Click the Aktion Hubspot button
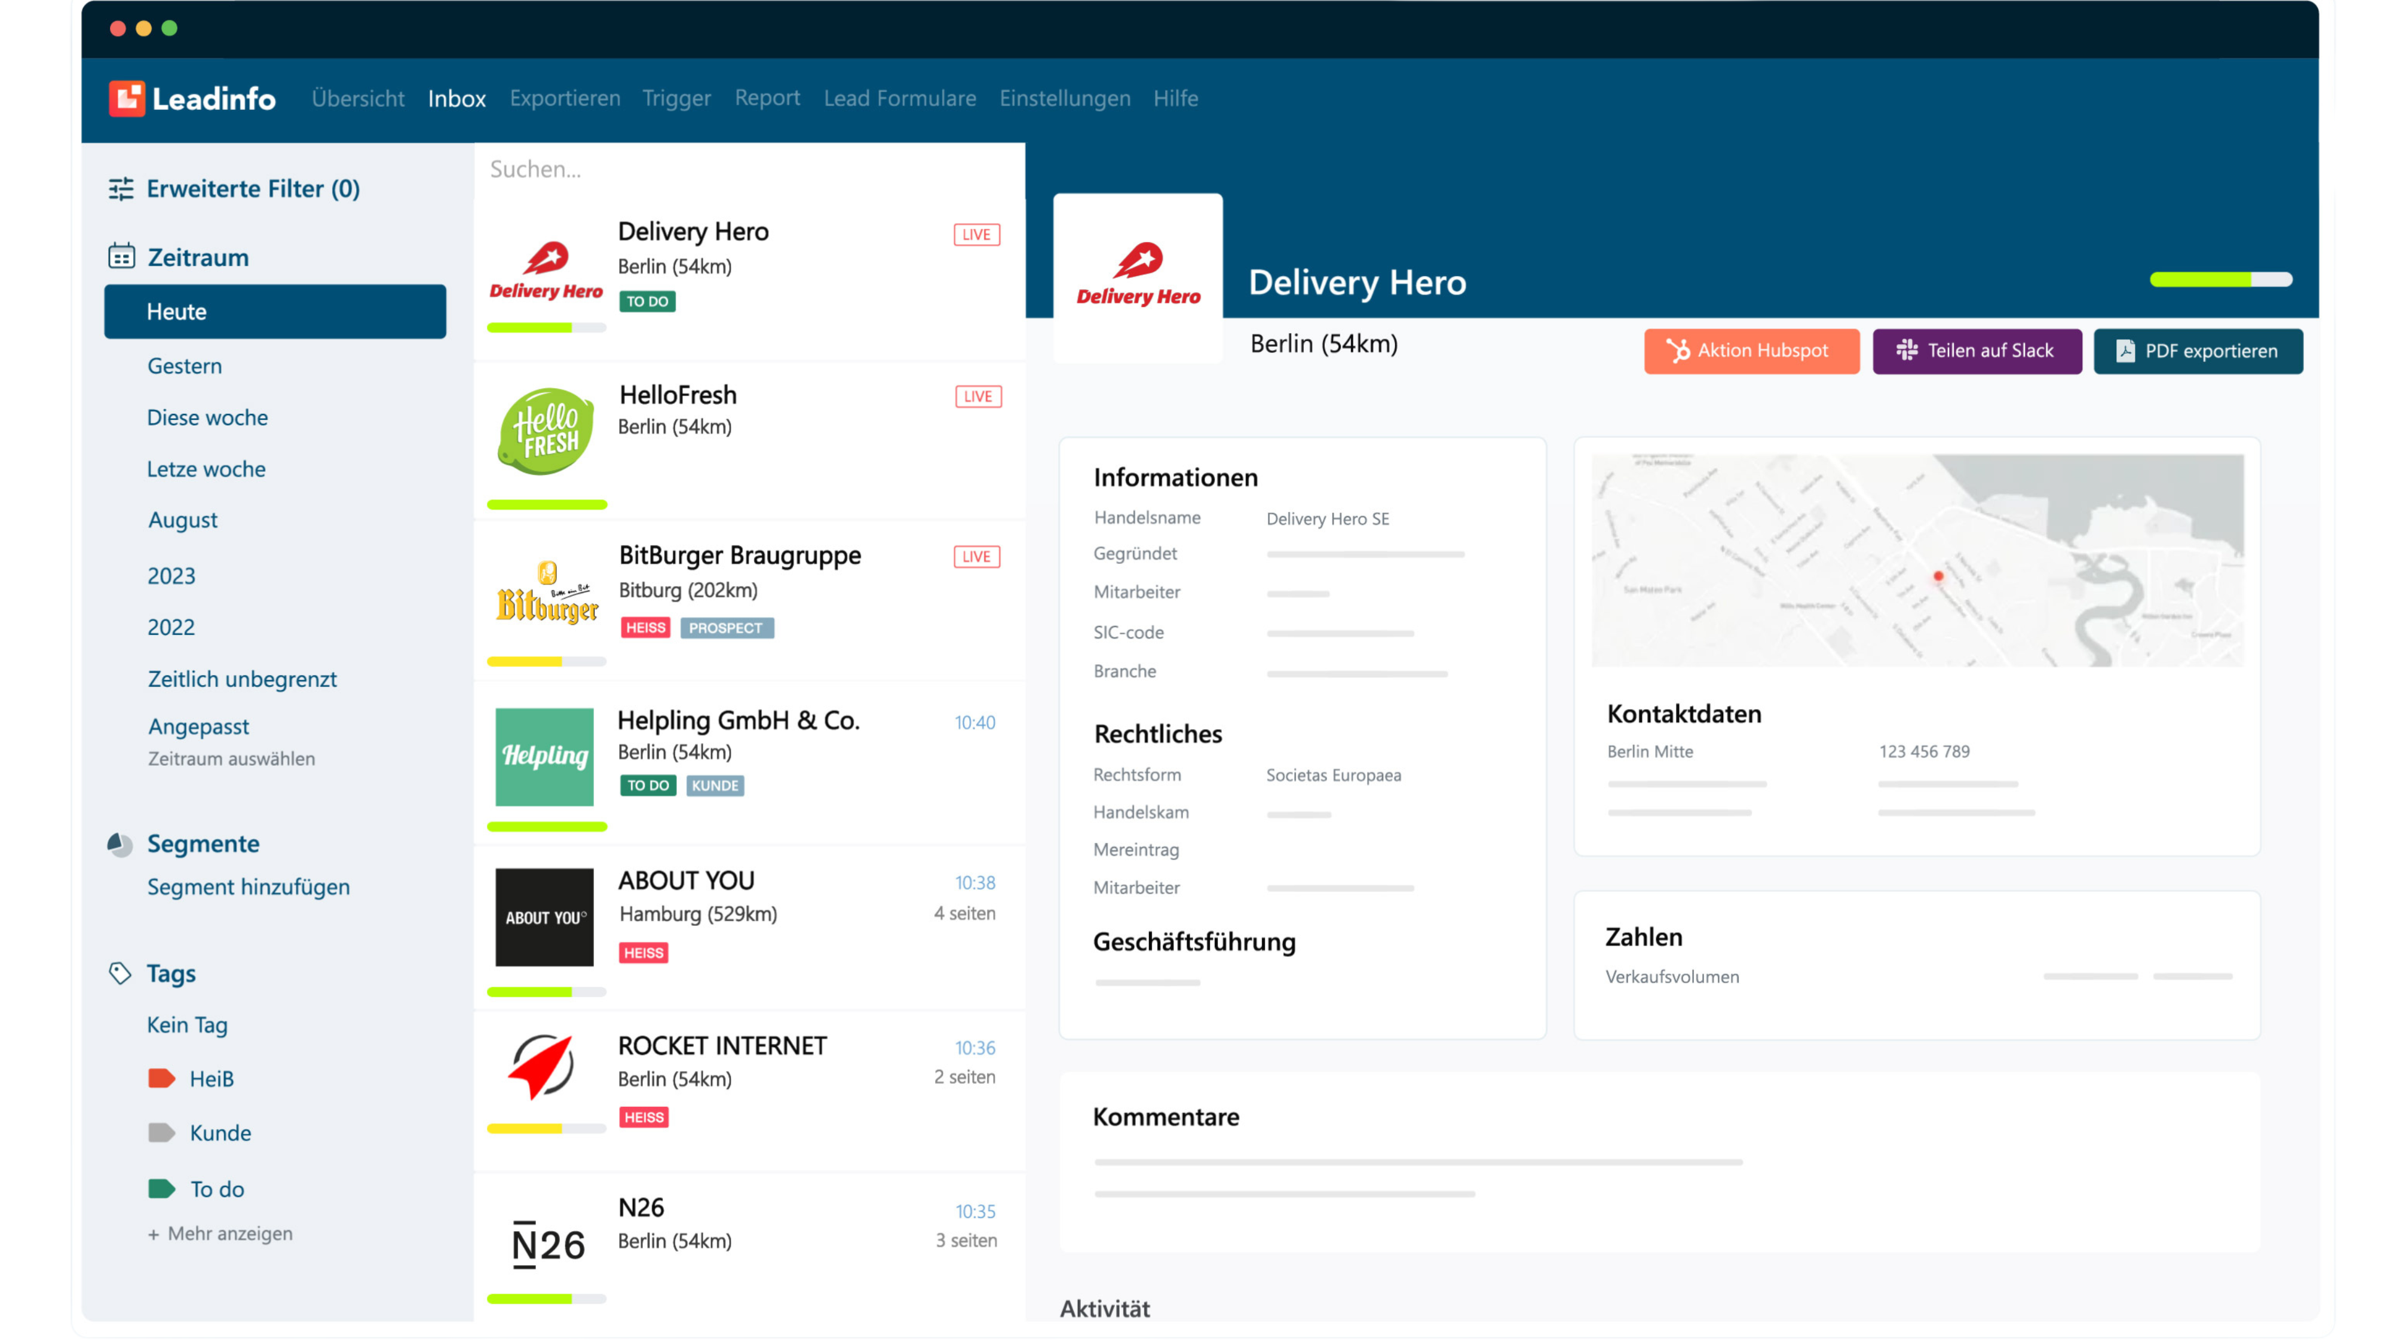The image size is (2390, 1344). (1752, 351)
